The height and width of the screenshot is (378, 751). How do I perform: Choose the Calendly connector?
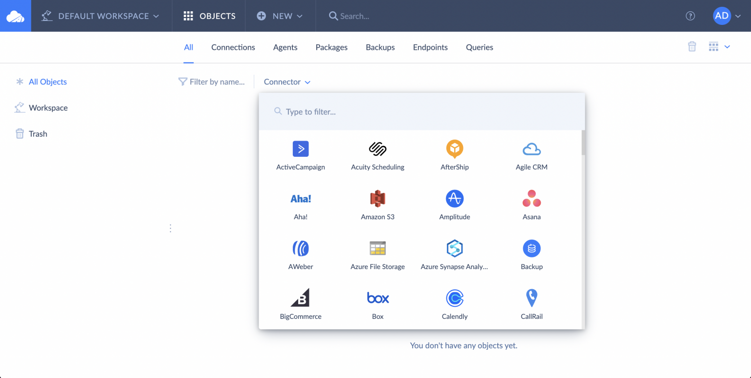coord(454,304)
